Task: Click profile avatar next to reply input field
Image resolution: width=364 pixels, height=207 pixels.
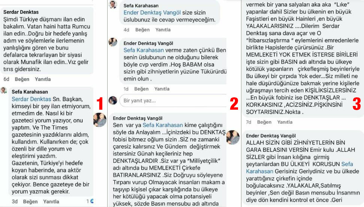Action: click(x=113, y=100)
